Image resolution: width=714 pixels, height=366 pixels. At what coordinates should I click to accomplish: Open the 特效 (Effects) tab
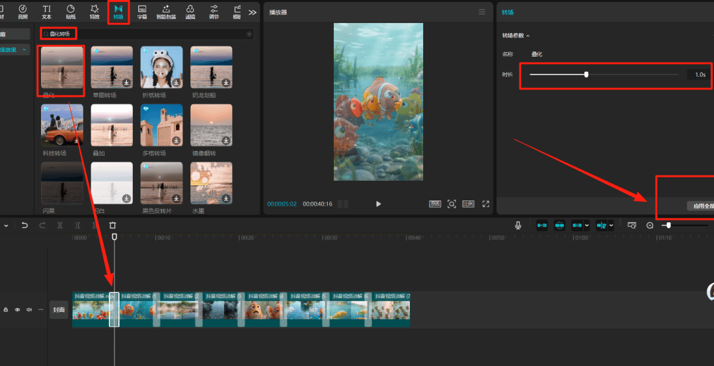click(x=95, y=12)
